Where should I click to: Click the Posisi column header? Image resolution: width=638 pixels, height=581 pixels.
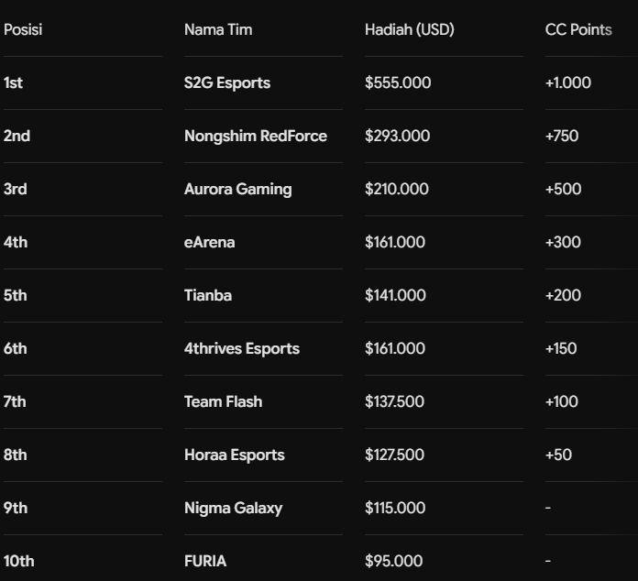click(x=23, y=29)
